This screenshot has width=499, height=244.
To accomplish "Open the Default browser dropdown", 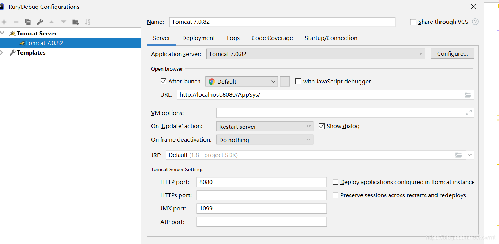I will tap(242, 82).
